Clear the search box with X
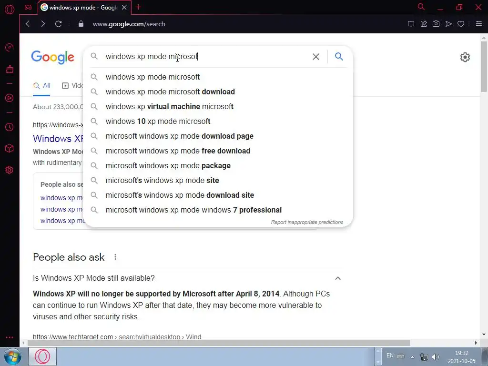 coord(316,57)
